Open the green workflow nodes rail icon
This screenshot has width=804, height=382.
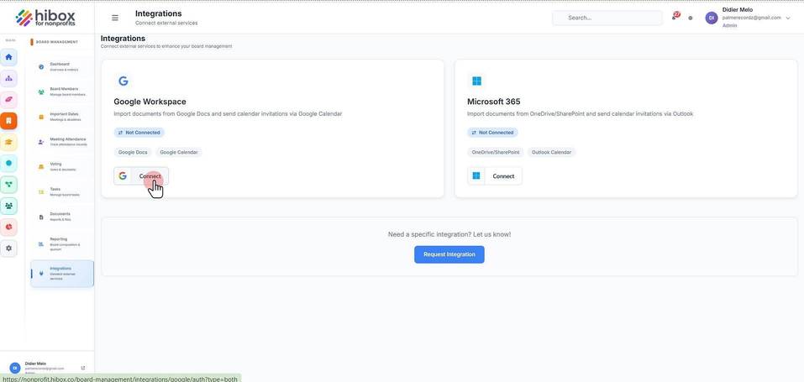point(8,185)
